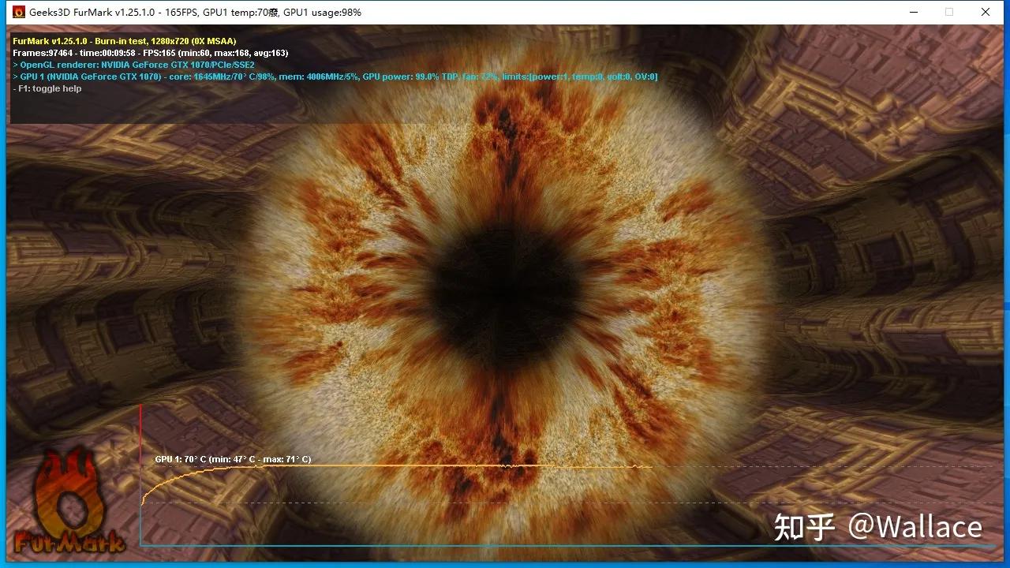
Task: Click the maximize button in title bar
Action: click(x=949, y=12)
